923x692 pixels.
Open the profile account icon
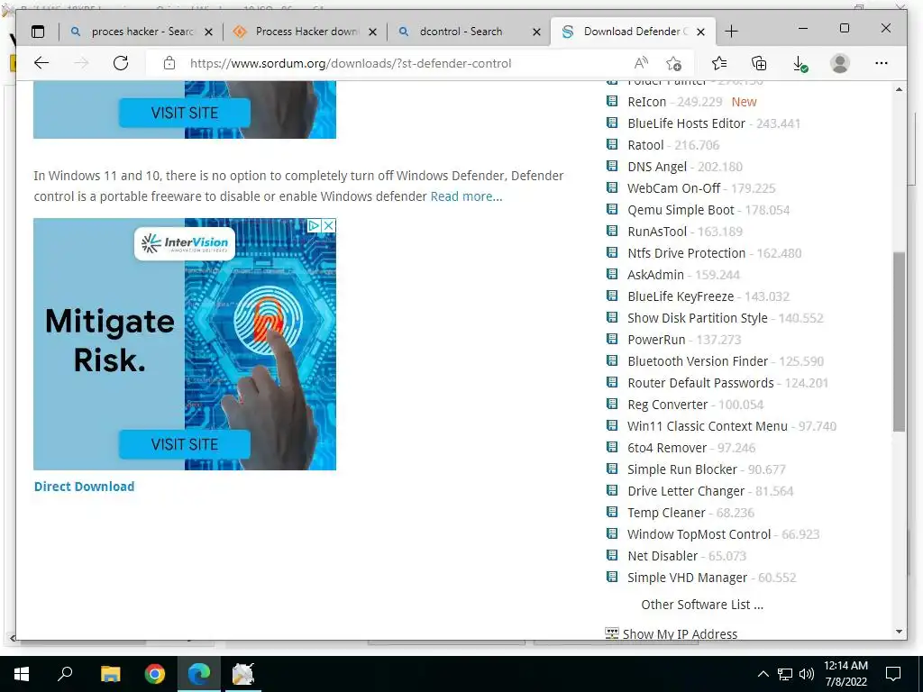tap(840, 63)
